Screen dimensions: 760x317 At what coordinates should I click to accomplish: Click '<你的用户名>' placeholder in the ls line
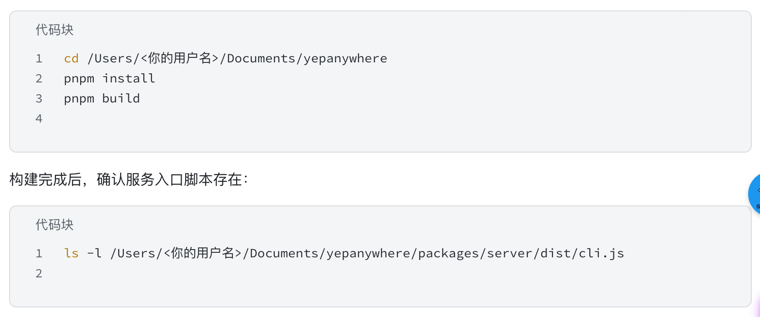tap(203, 253)
